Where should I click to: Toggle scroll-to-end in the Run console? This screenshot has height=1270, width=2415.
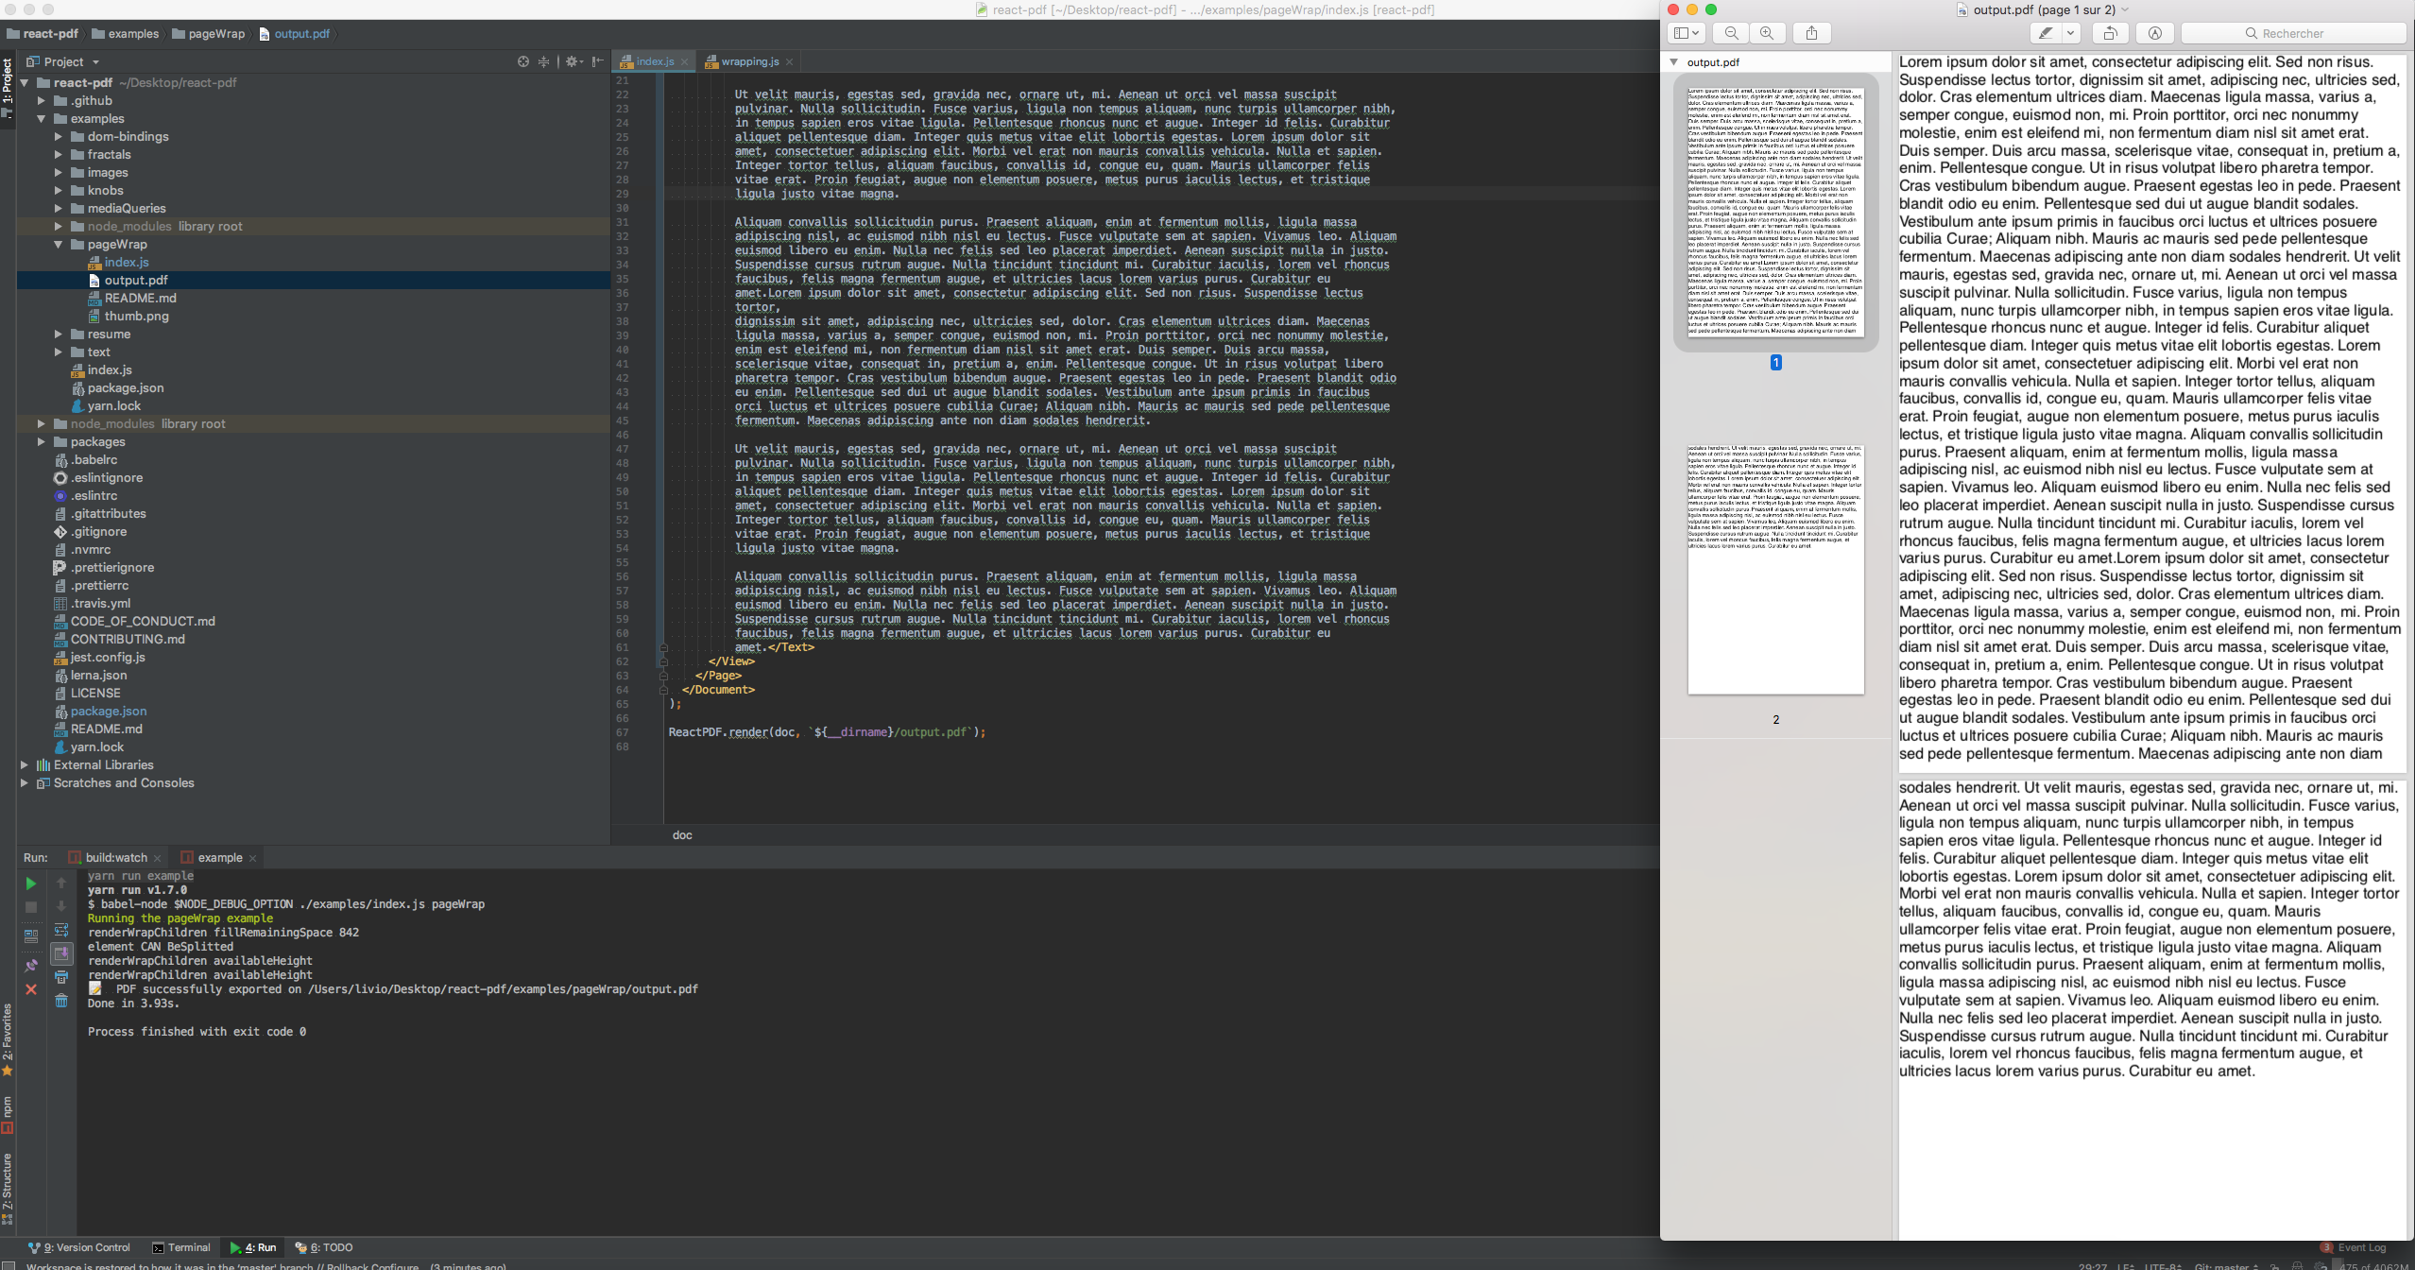pyautogui.click(x=61, y=952)
